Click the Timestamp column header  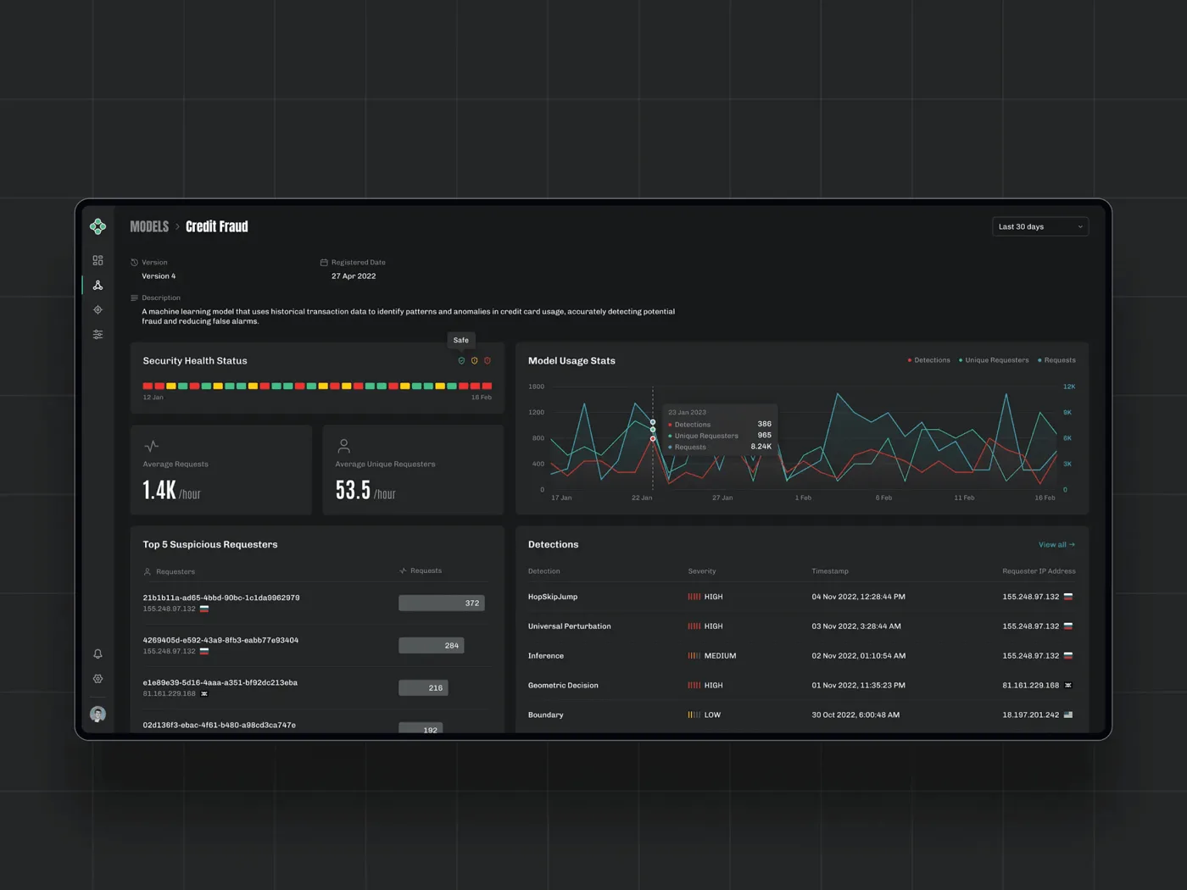click(830, 571)
